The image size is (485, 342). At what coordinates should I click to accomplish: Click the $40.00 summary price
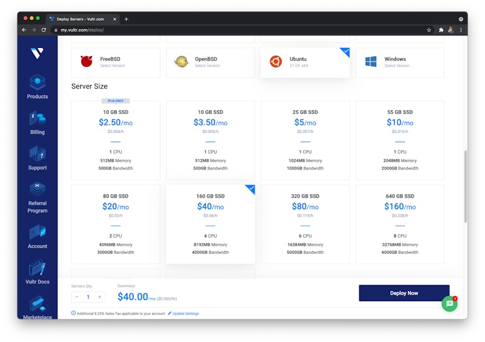pyautogui.click(x=133, y=297)
